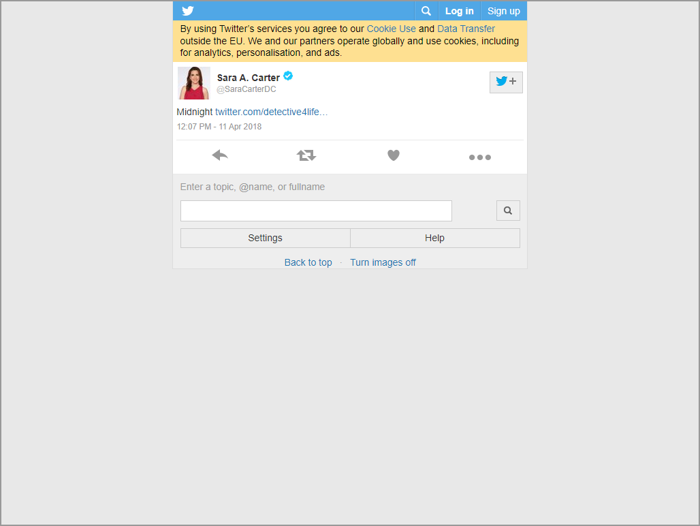Click the blue verified badge
This screenshot has height=526, width=700.
click(x=289, y=76)
